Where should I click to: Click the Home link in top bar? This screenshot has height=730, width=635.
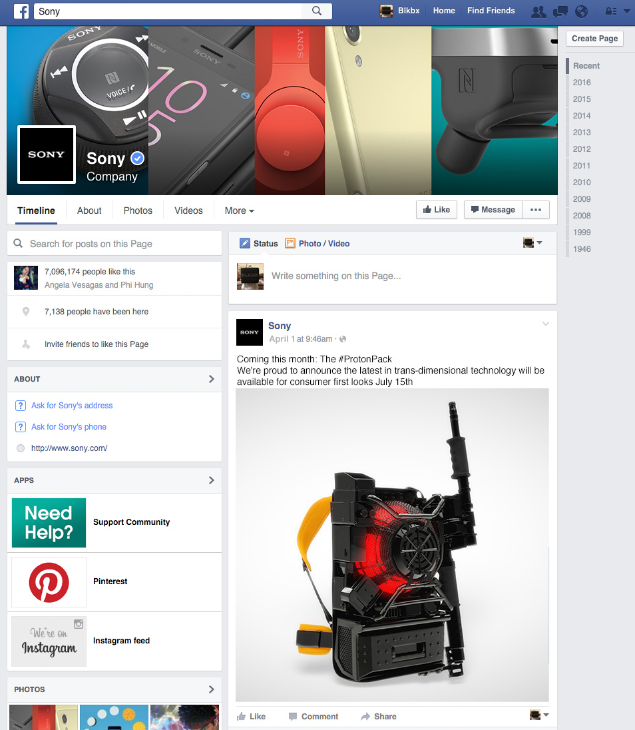(444, 11)
